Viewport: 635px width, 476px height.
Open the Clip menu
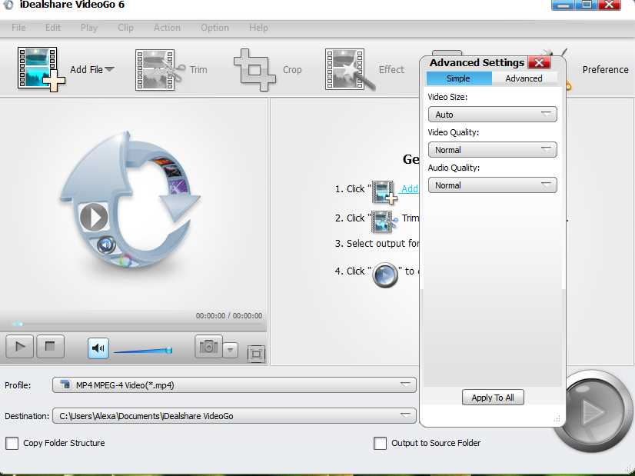click(125, 28)
